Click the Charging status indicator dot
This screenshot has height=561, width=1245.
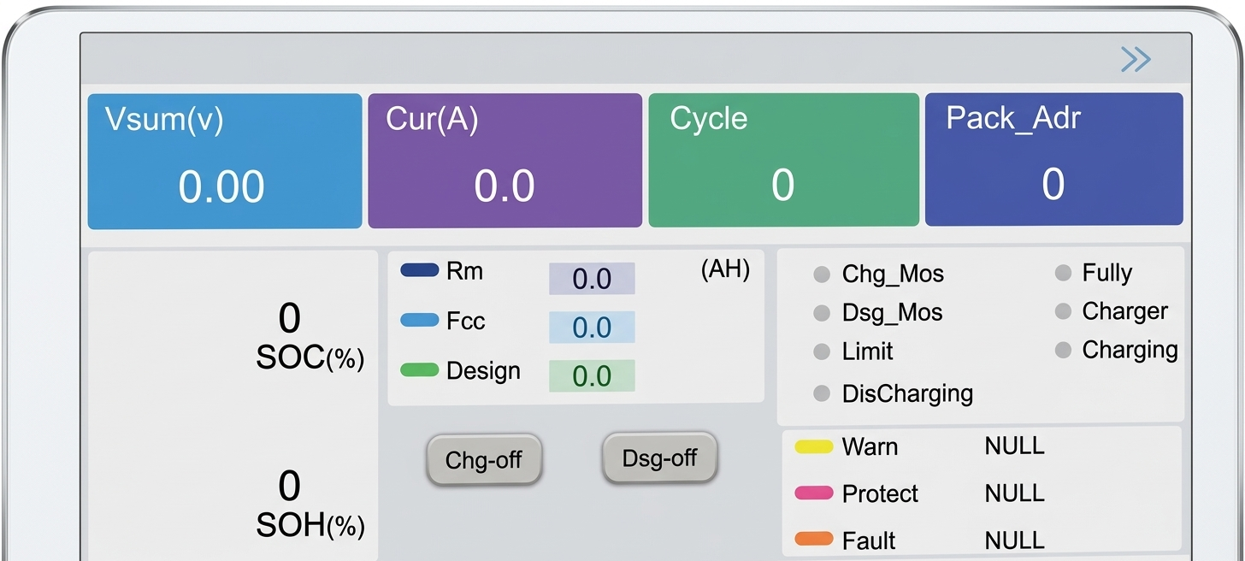tap(1063, 350)
